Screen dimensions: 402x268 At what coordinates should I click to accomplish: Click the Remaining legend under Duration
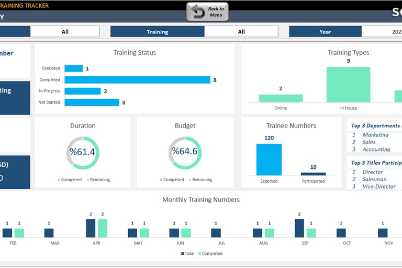click(x=98, y=180)
